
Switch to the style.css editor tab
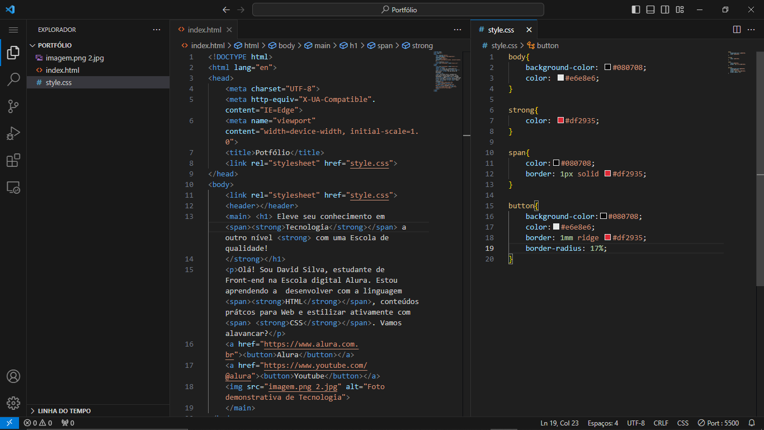pos(501,30)
